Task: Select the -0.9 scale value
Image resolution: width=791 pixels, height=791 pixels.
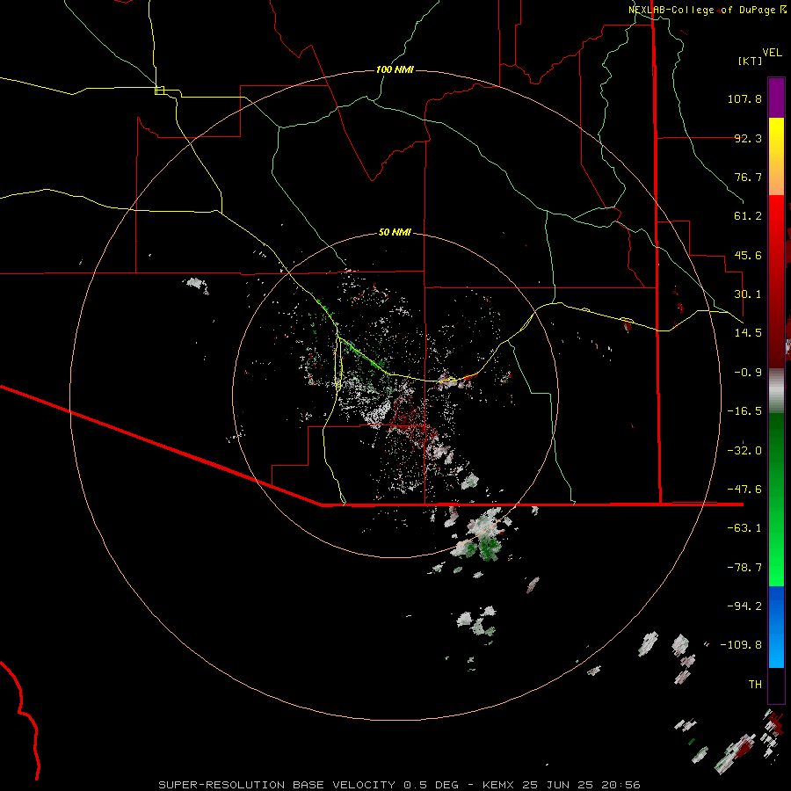Action: tap(748, 373)
